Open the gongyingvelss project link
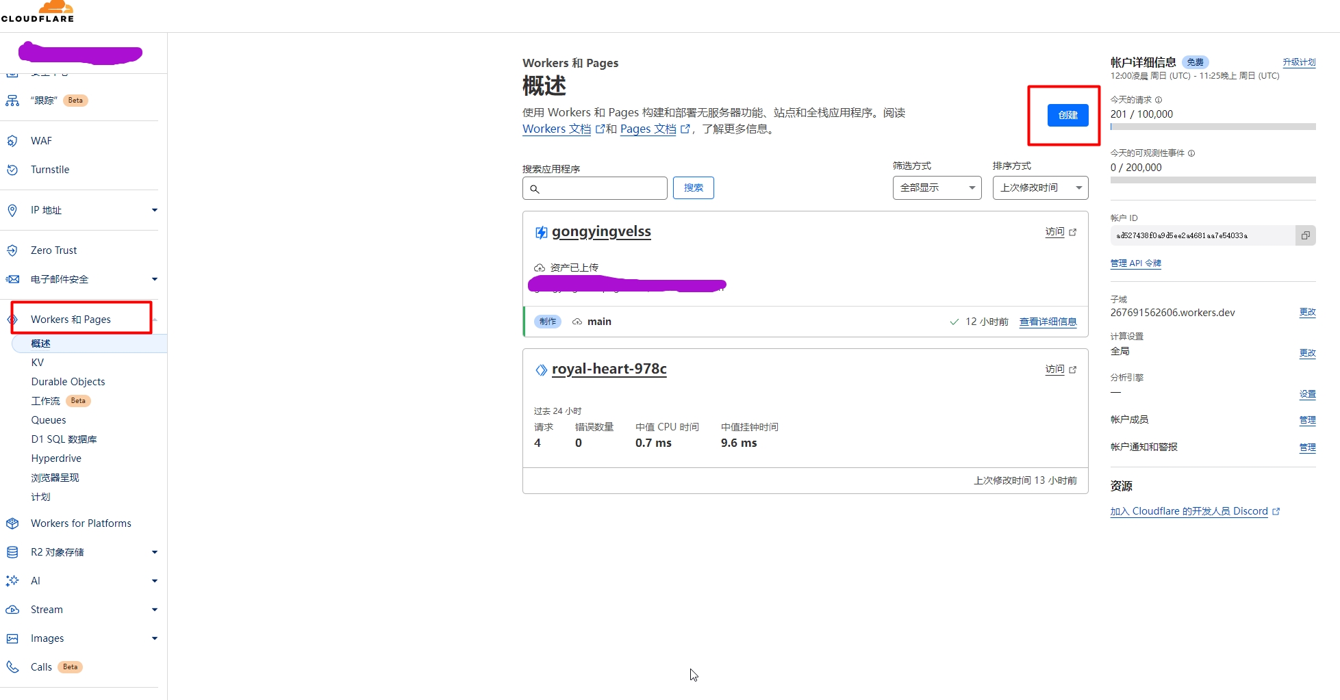This screenshot has width=1340, height=700. [x=601, y=232]
